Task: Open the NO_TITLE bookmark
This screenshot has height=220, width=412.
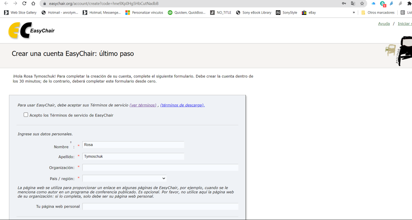Action: pos(221,13)
